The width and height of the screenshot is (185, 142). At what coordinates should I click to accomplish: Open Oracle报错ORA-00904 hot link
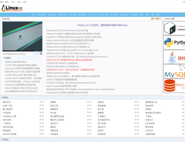click(21, 91)
